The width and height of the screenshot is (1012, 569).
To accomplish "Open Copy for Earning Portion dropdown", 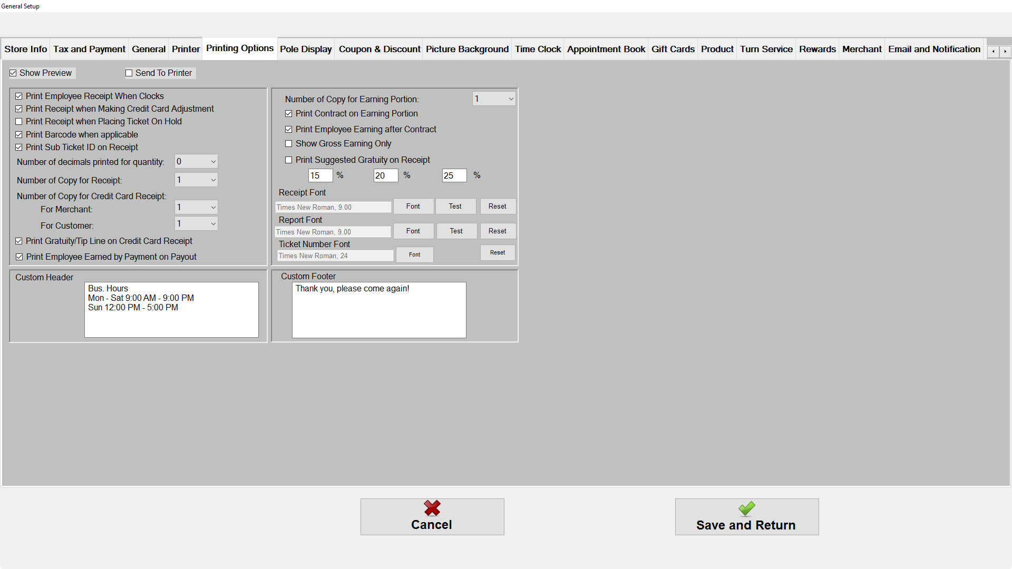I will tap(494, 99).
